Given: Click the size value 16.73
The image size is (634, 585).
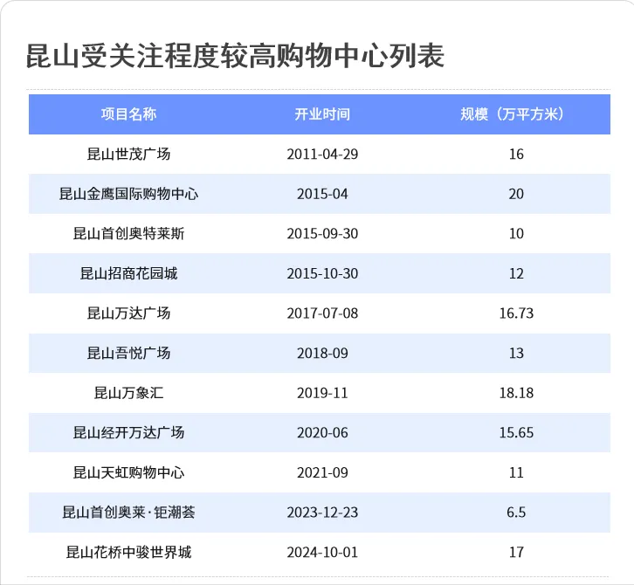Looking at the screenshot, I should (x=516, y=313).
